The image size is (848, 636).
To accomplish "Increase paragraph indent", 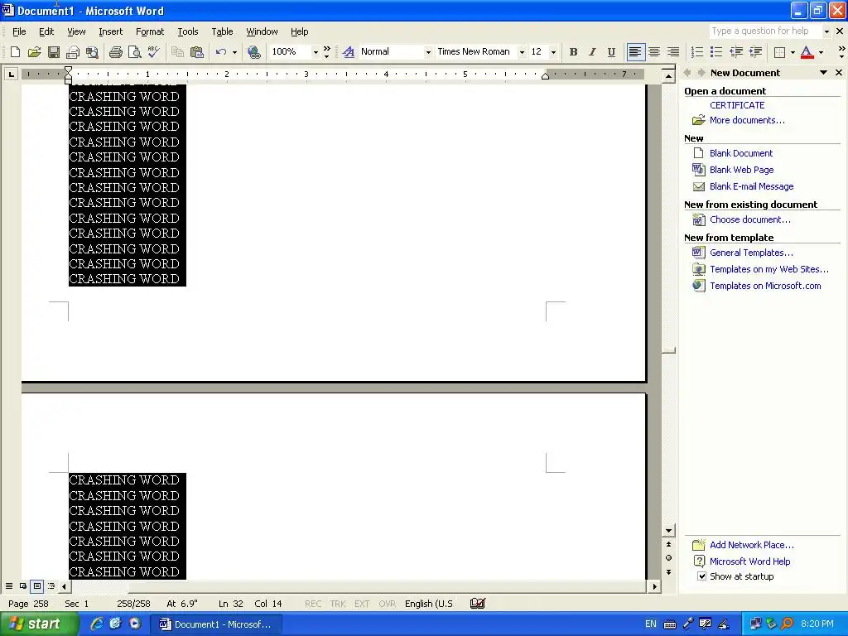I will point(755,52).
